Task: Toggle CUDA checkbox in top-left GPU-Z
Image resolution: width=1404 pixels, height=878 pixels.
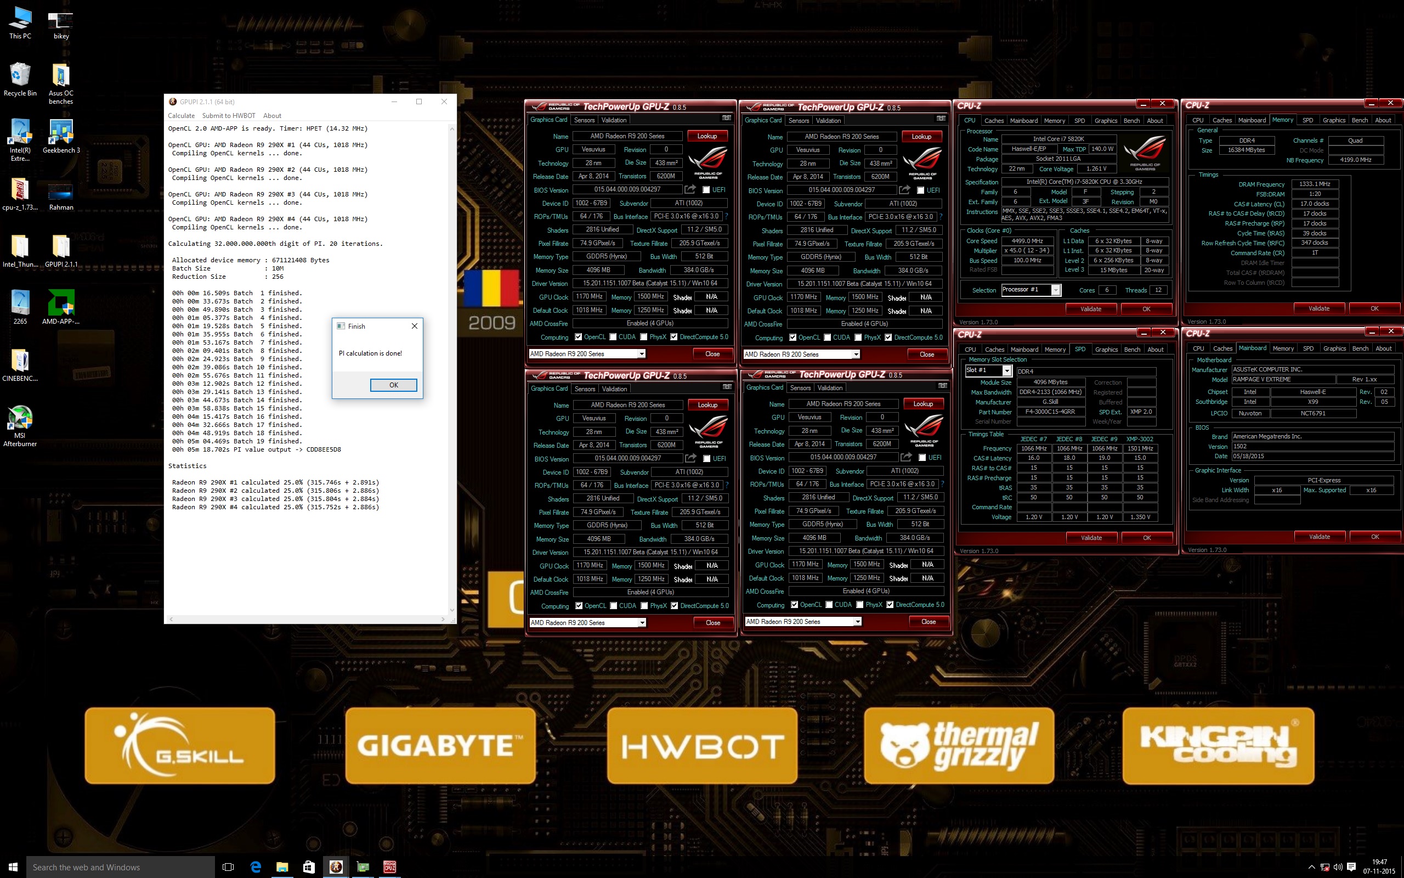Action: pos(612,337)
